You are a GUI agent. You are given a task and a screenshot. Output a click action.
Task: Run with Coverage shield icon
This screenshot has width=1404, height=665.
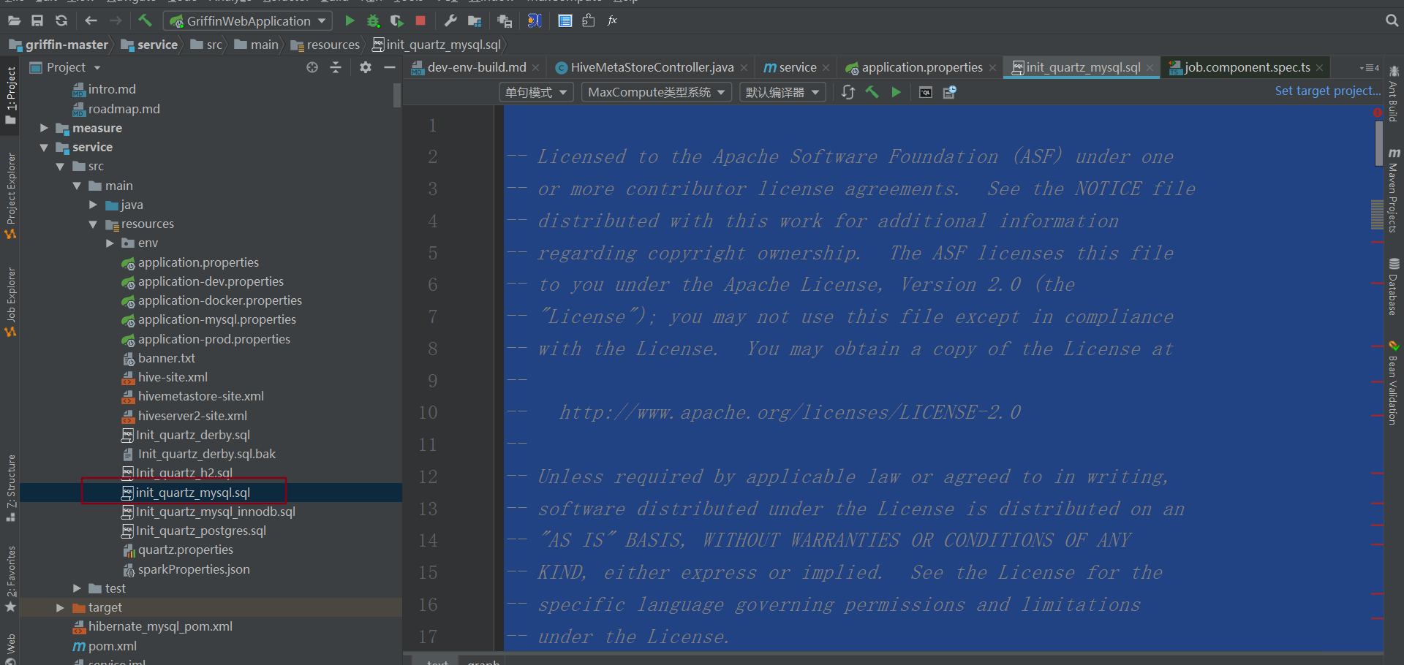[x=397, y=21]
